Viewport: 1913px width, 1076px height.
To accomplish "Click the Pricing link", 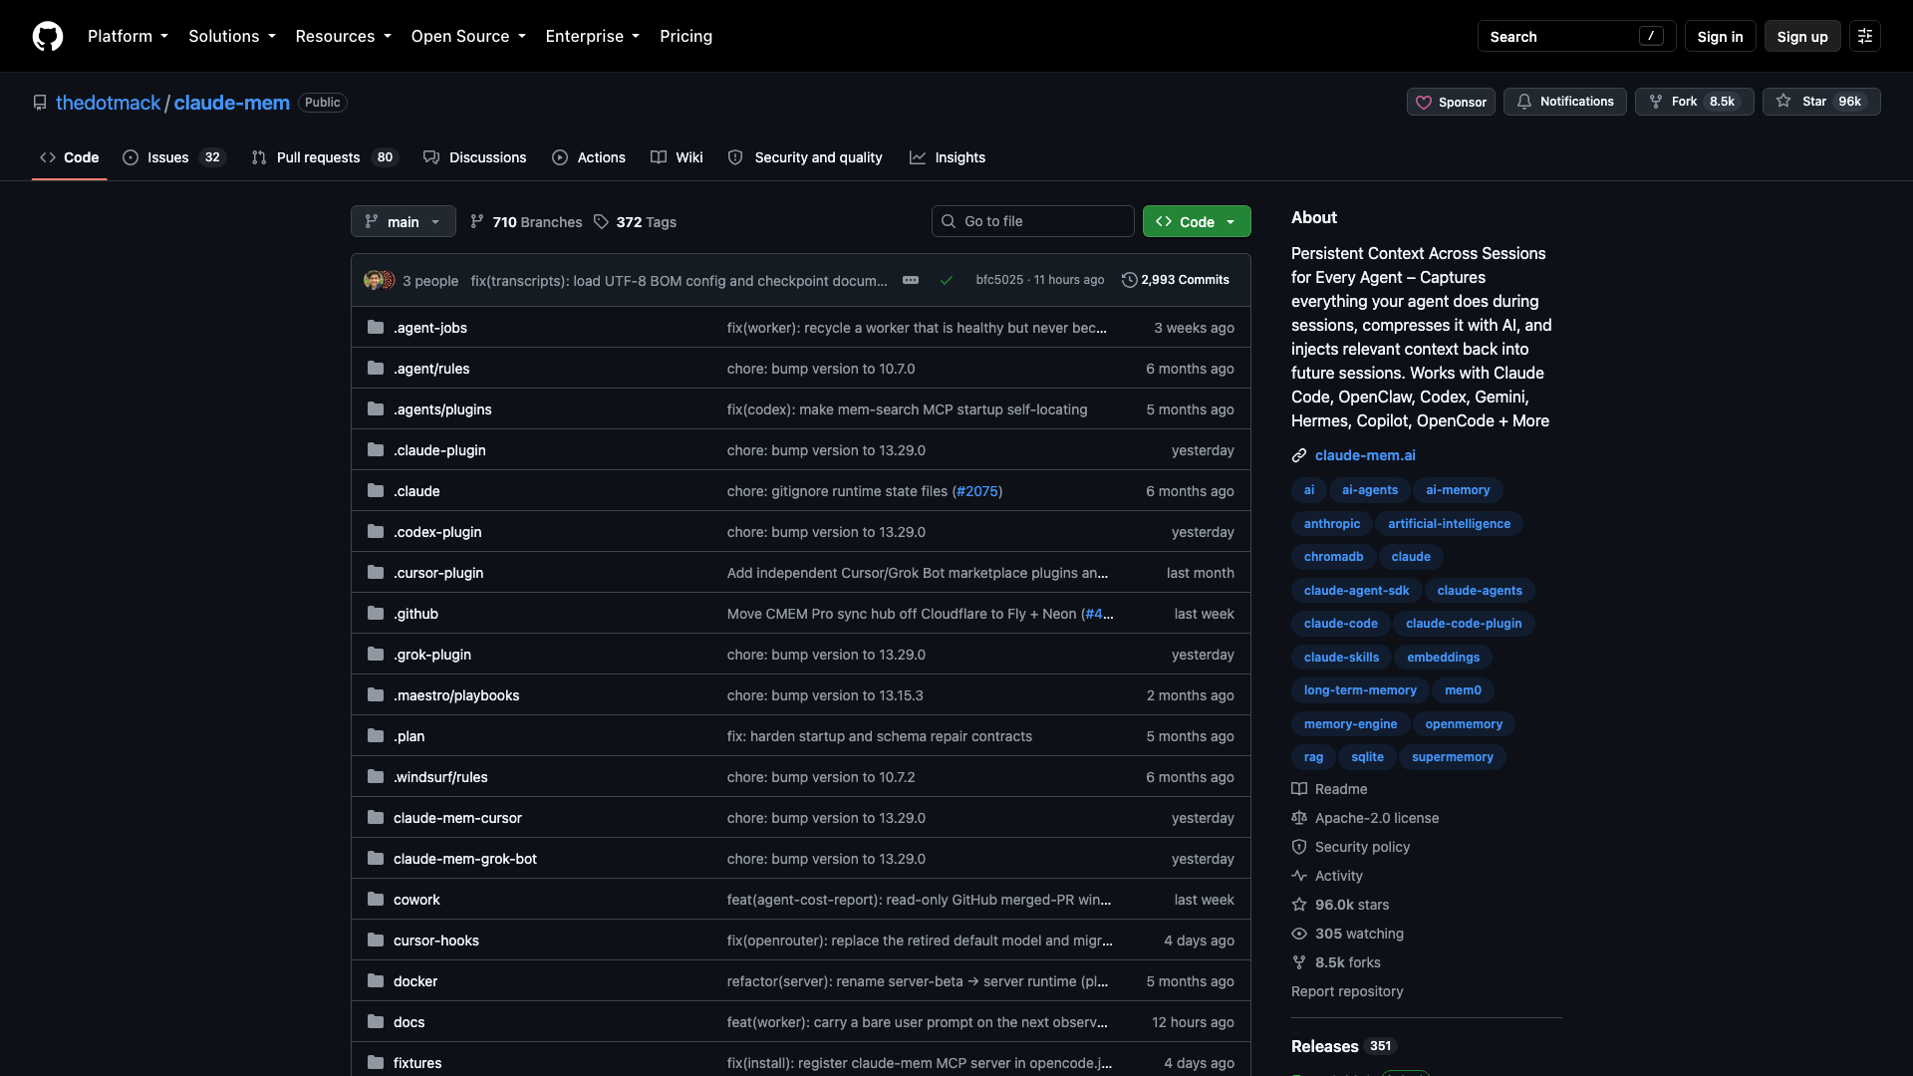I will pos(685,36).
